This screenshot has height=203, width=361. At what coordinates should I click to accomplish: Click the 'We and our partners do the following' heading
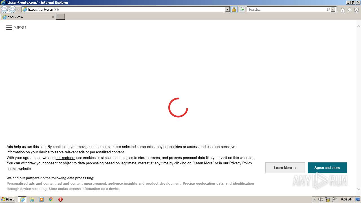coord(50,178)
